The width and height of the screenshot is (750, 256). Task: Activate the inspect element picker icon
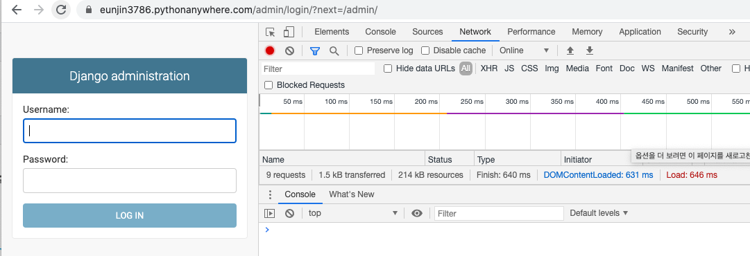coord(271,32)
